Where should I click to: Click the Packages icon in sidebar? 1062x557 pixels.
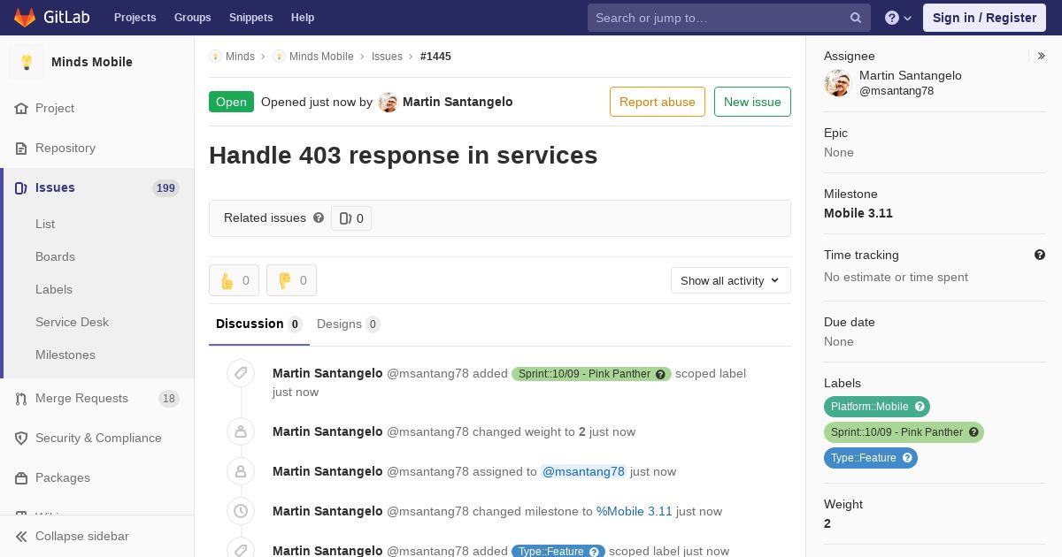21,477
